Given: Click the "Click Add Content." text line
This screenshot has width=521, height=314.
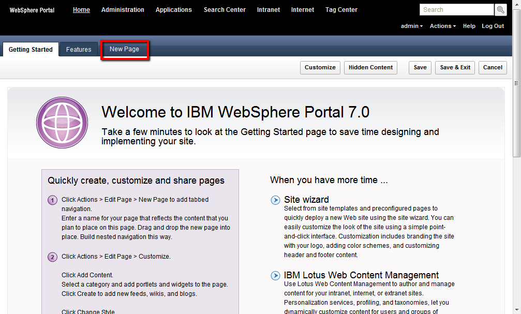Looking at the screenshot, I should [87, 275].
